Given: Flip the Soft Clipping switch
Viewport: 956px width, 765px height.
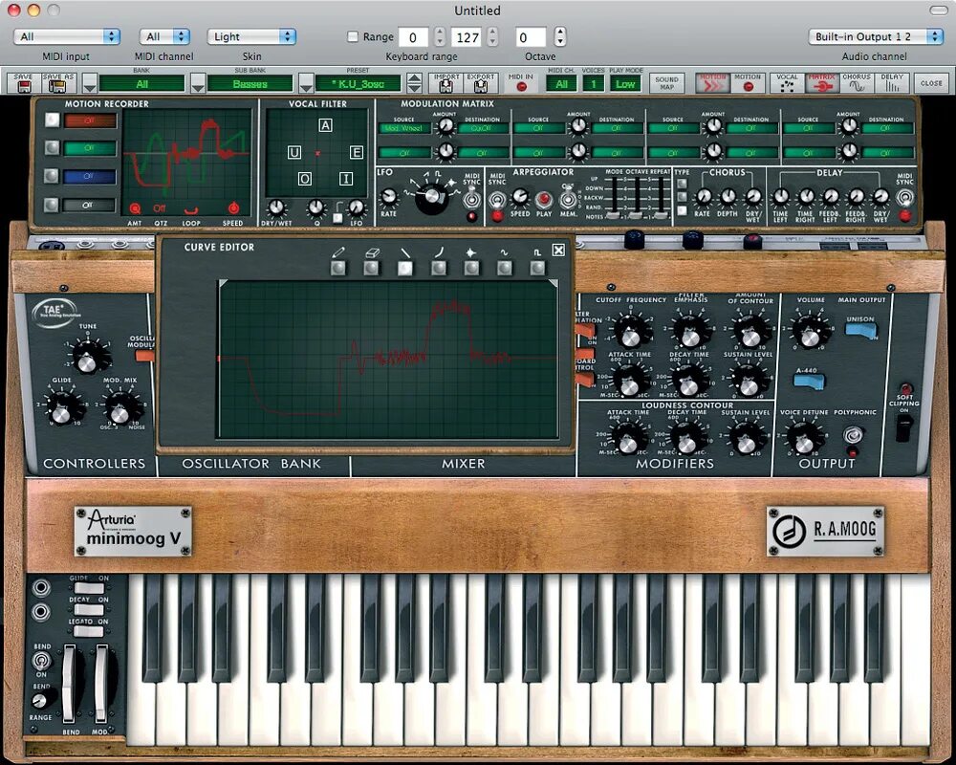Looking at the screenshot, I should 903,426.
